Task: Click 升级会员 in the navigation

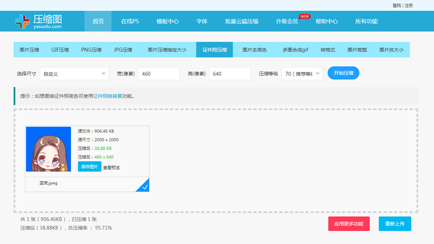Action: click(x=287, y=21)
